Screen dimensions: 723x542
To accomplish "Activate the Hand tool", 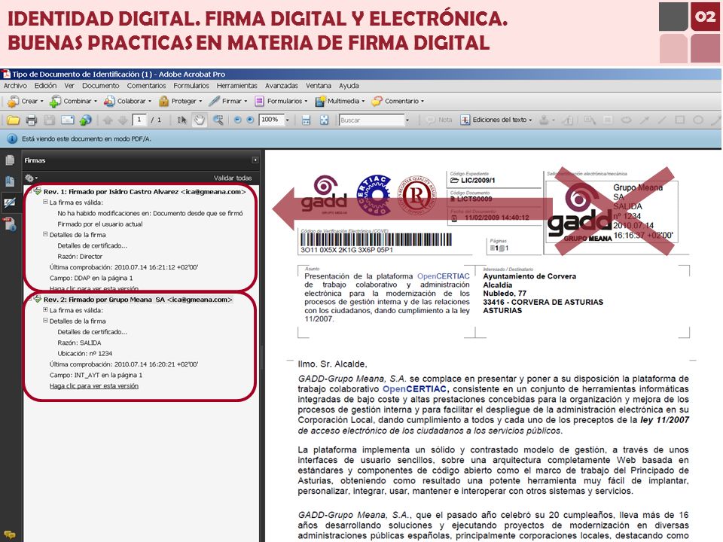I will pos(199,120).
